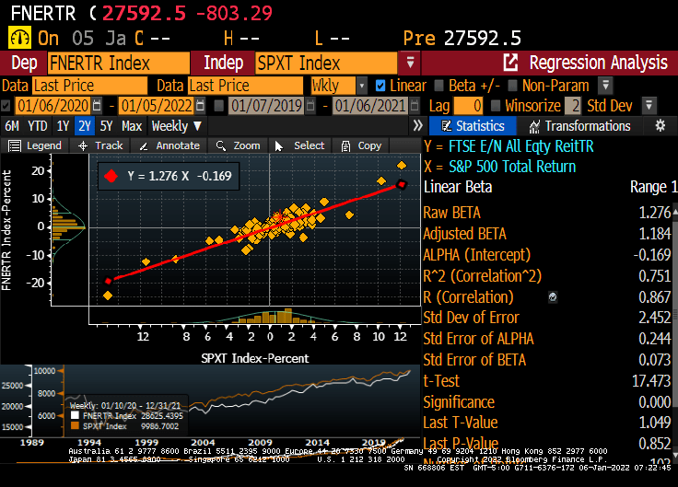
Task: Open the Wkly frequency dropdown
Action: (x=339, y=86)
